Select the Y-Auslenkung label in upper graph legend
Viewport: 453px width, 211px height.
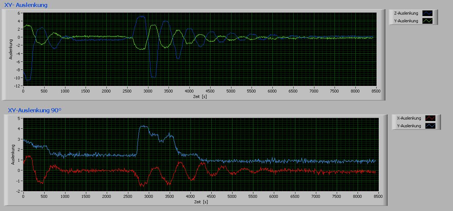[406, 21]
